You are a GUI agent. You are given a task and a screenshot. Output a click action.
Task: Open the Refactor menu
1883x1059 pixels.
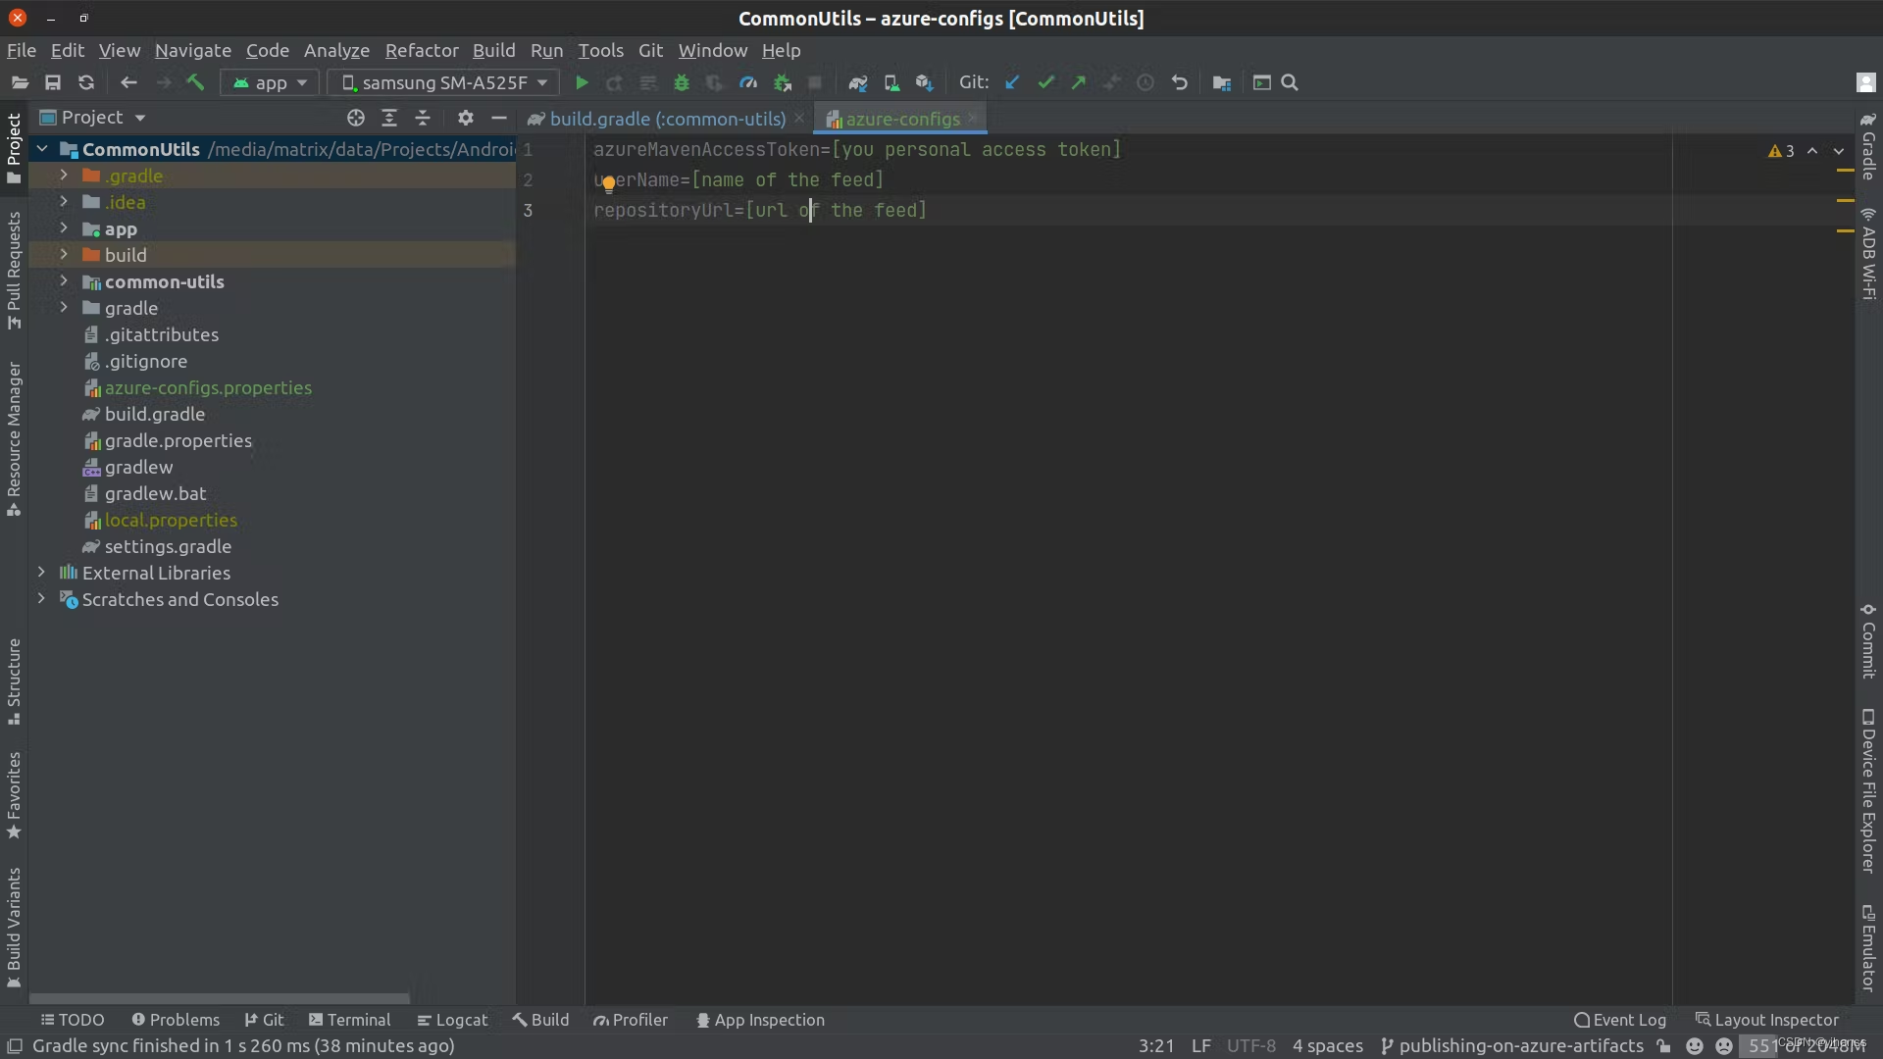[422, 50]
